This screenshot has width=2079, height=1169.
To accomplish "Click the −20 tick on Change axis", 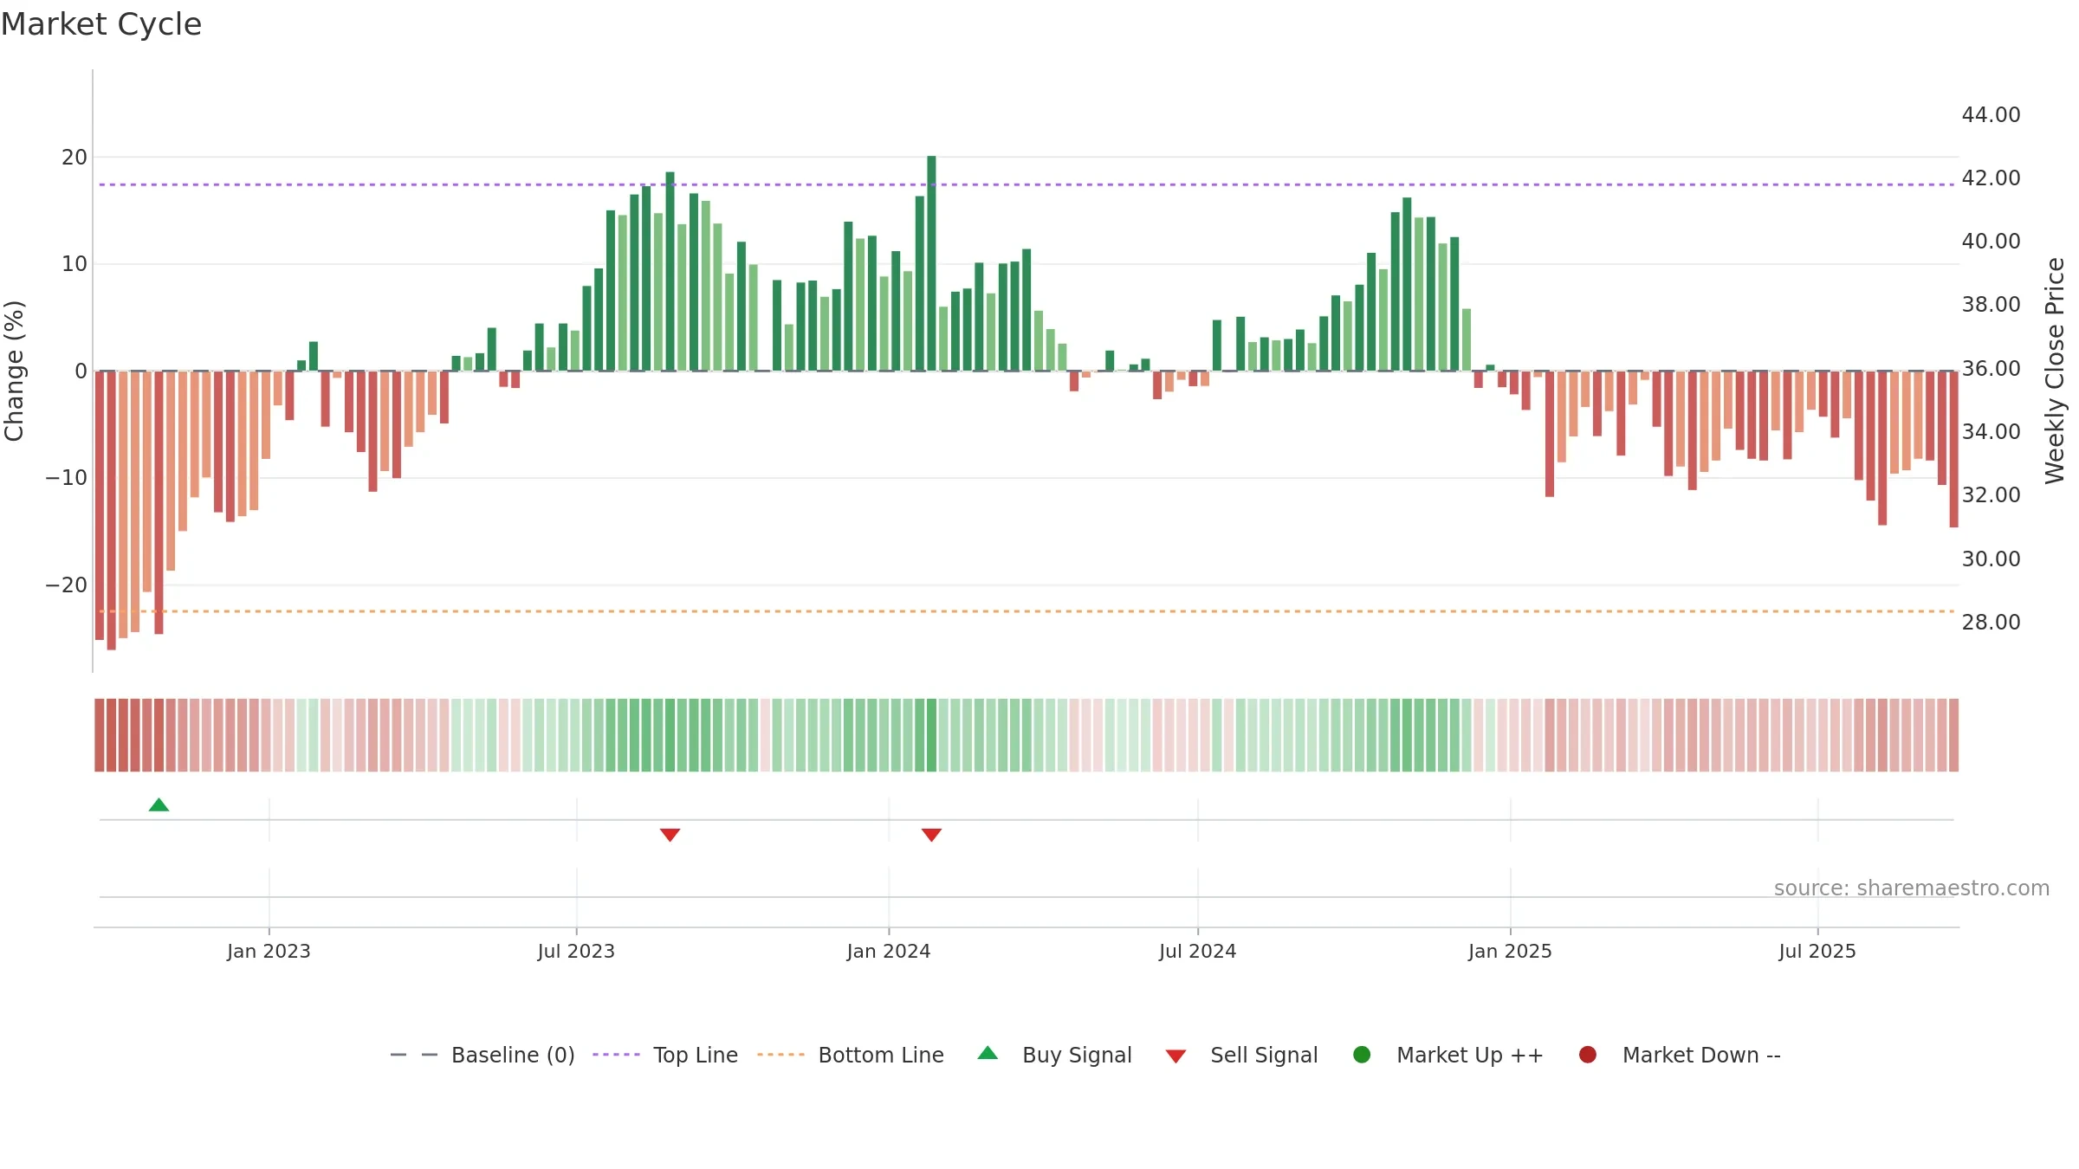I will [x=67, y=584].
